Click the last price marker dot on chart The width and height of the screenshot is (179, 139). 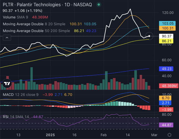coord(149,36)
